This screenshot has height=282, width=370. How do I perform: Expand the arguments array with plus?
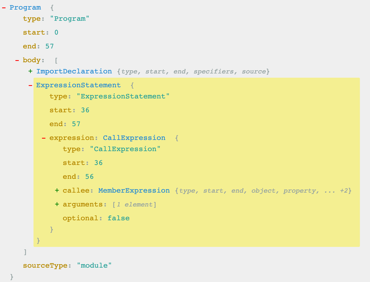click(57, 205)
